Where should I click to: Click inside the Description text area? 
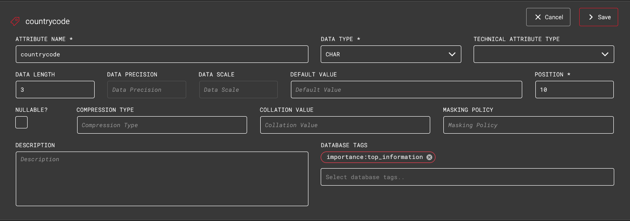[162, 179]
